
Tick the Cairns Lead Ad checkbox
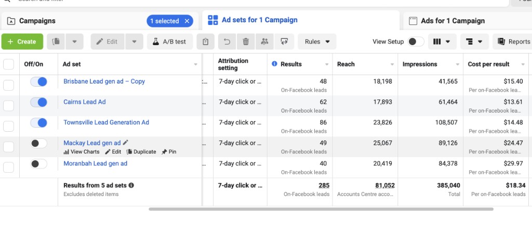(8, 106)
